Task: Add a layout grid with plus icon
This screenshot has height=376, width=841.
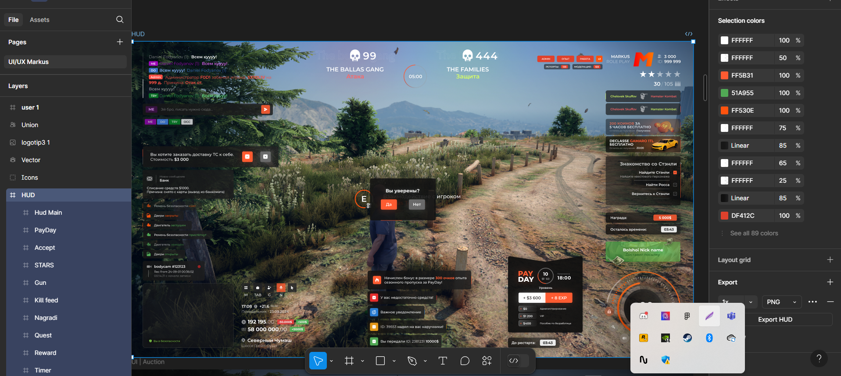Action: click(830, 260)
